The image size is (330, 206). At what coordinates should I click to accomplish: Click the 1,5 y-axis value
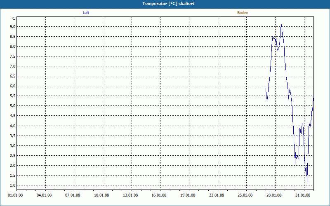pos(13,176)
